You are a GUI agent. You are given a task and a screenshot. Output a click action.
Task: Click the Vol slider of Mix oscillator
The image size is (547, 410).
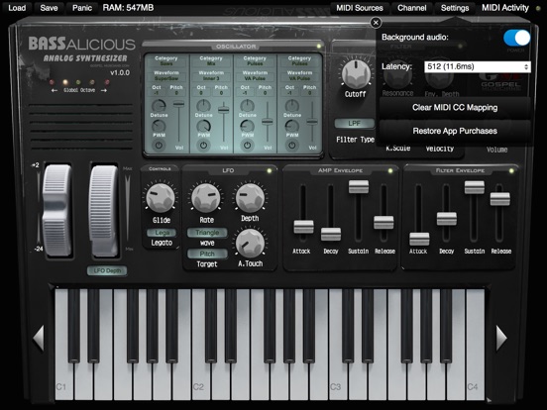point(224,110)
